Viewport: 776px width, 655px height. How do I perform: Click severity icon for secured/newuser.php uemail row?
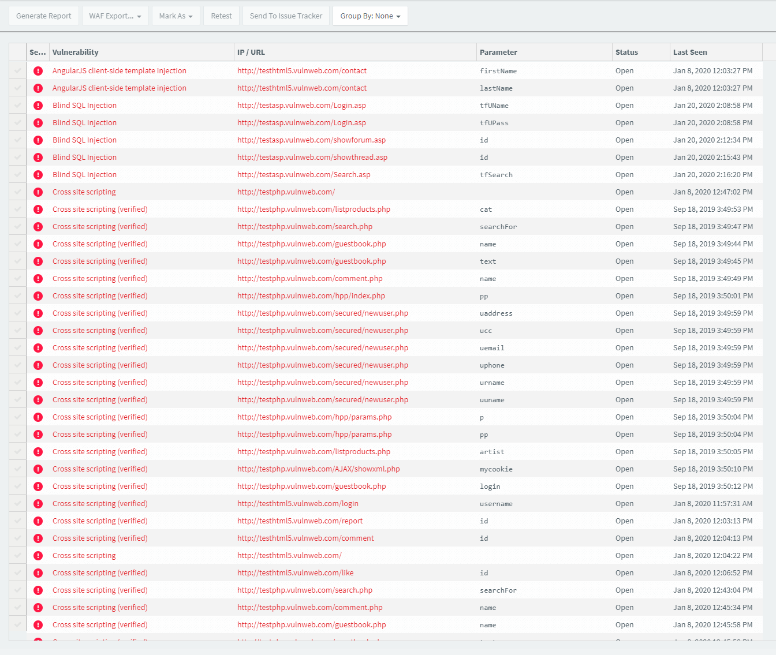[x=38, y=347]
